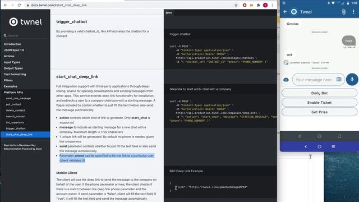Open the extensions puzzle-piece icon
This screenshot has height=202, width=359.
point(258,5)
